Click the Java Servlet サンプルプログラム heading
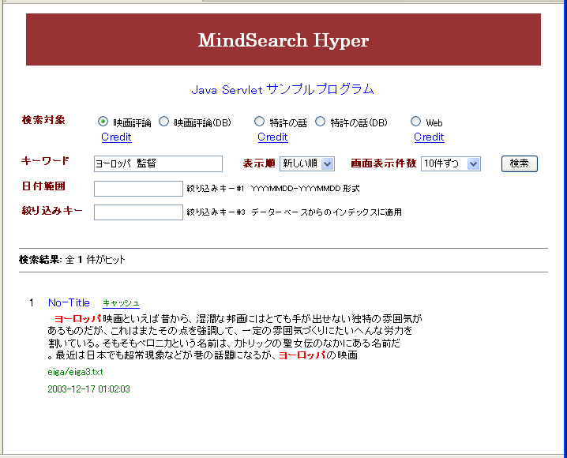This screenshot has width=567, height=458. click(x=283, y=89)
